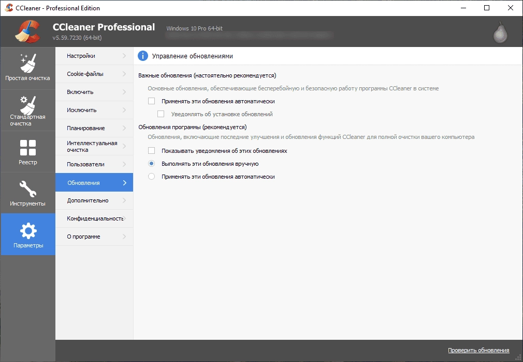Expand Исключить chevron arrow
Image resolution: width=523 pixels, height=362 pixels.
click(x=124, y=110)
